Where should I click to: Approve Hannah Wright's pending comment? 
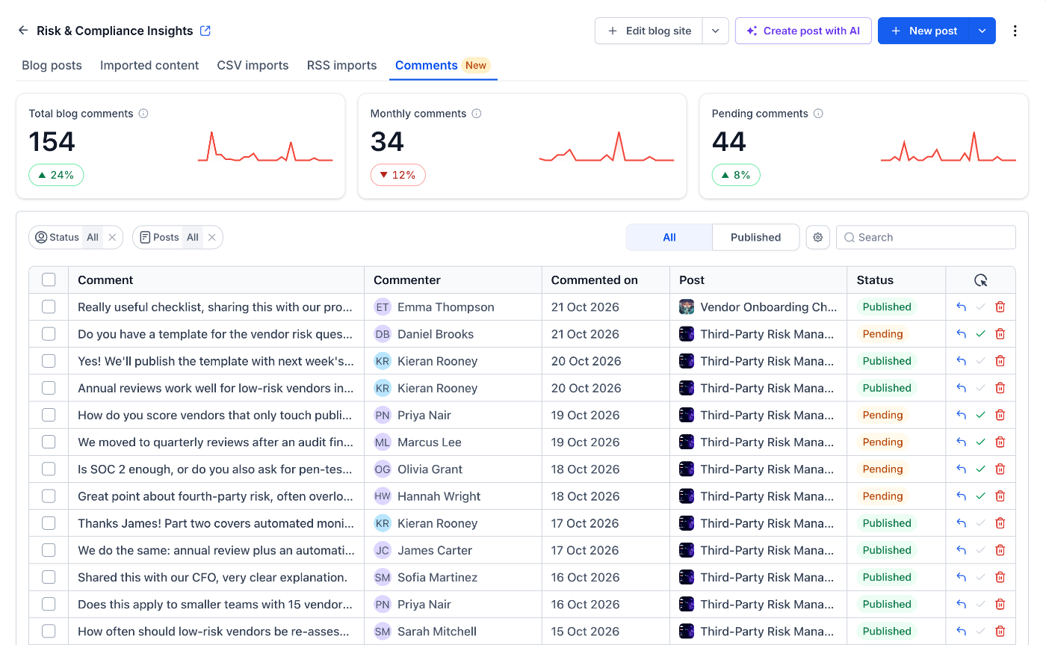981,496
